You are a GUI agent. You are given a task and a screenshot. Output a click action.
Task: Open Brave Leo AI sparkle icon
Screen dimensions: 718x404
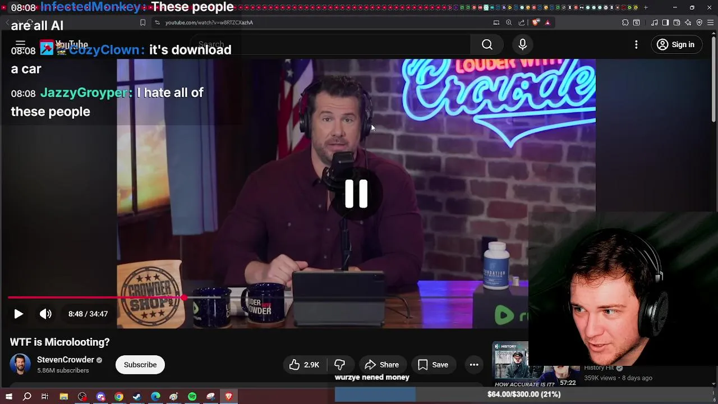pyautogui.click(x=688, y=22)
